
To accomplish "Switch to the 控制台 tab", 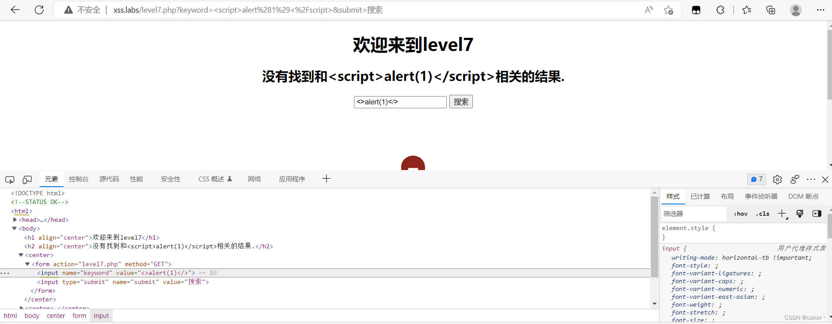I will [x=78, y=179].
